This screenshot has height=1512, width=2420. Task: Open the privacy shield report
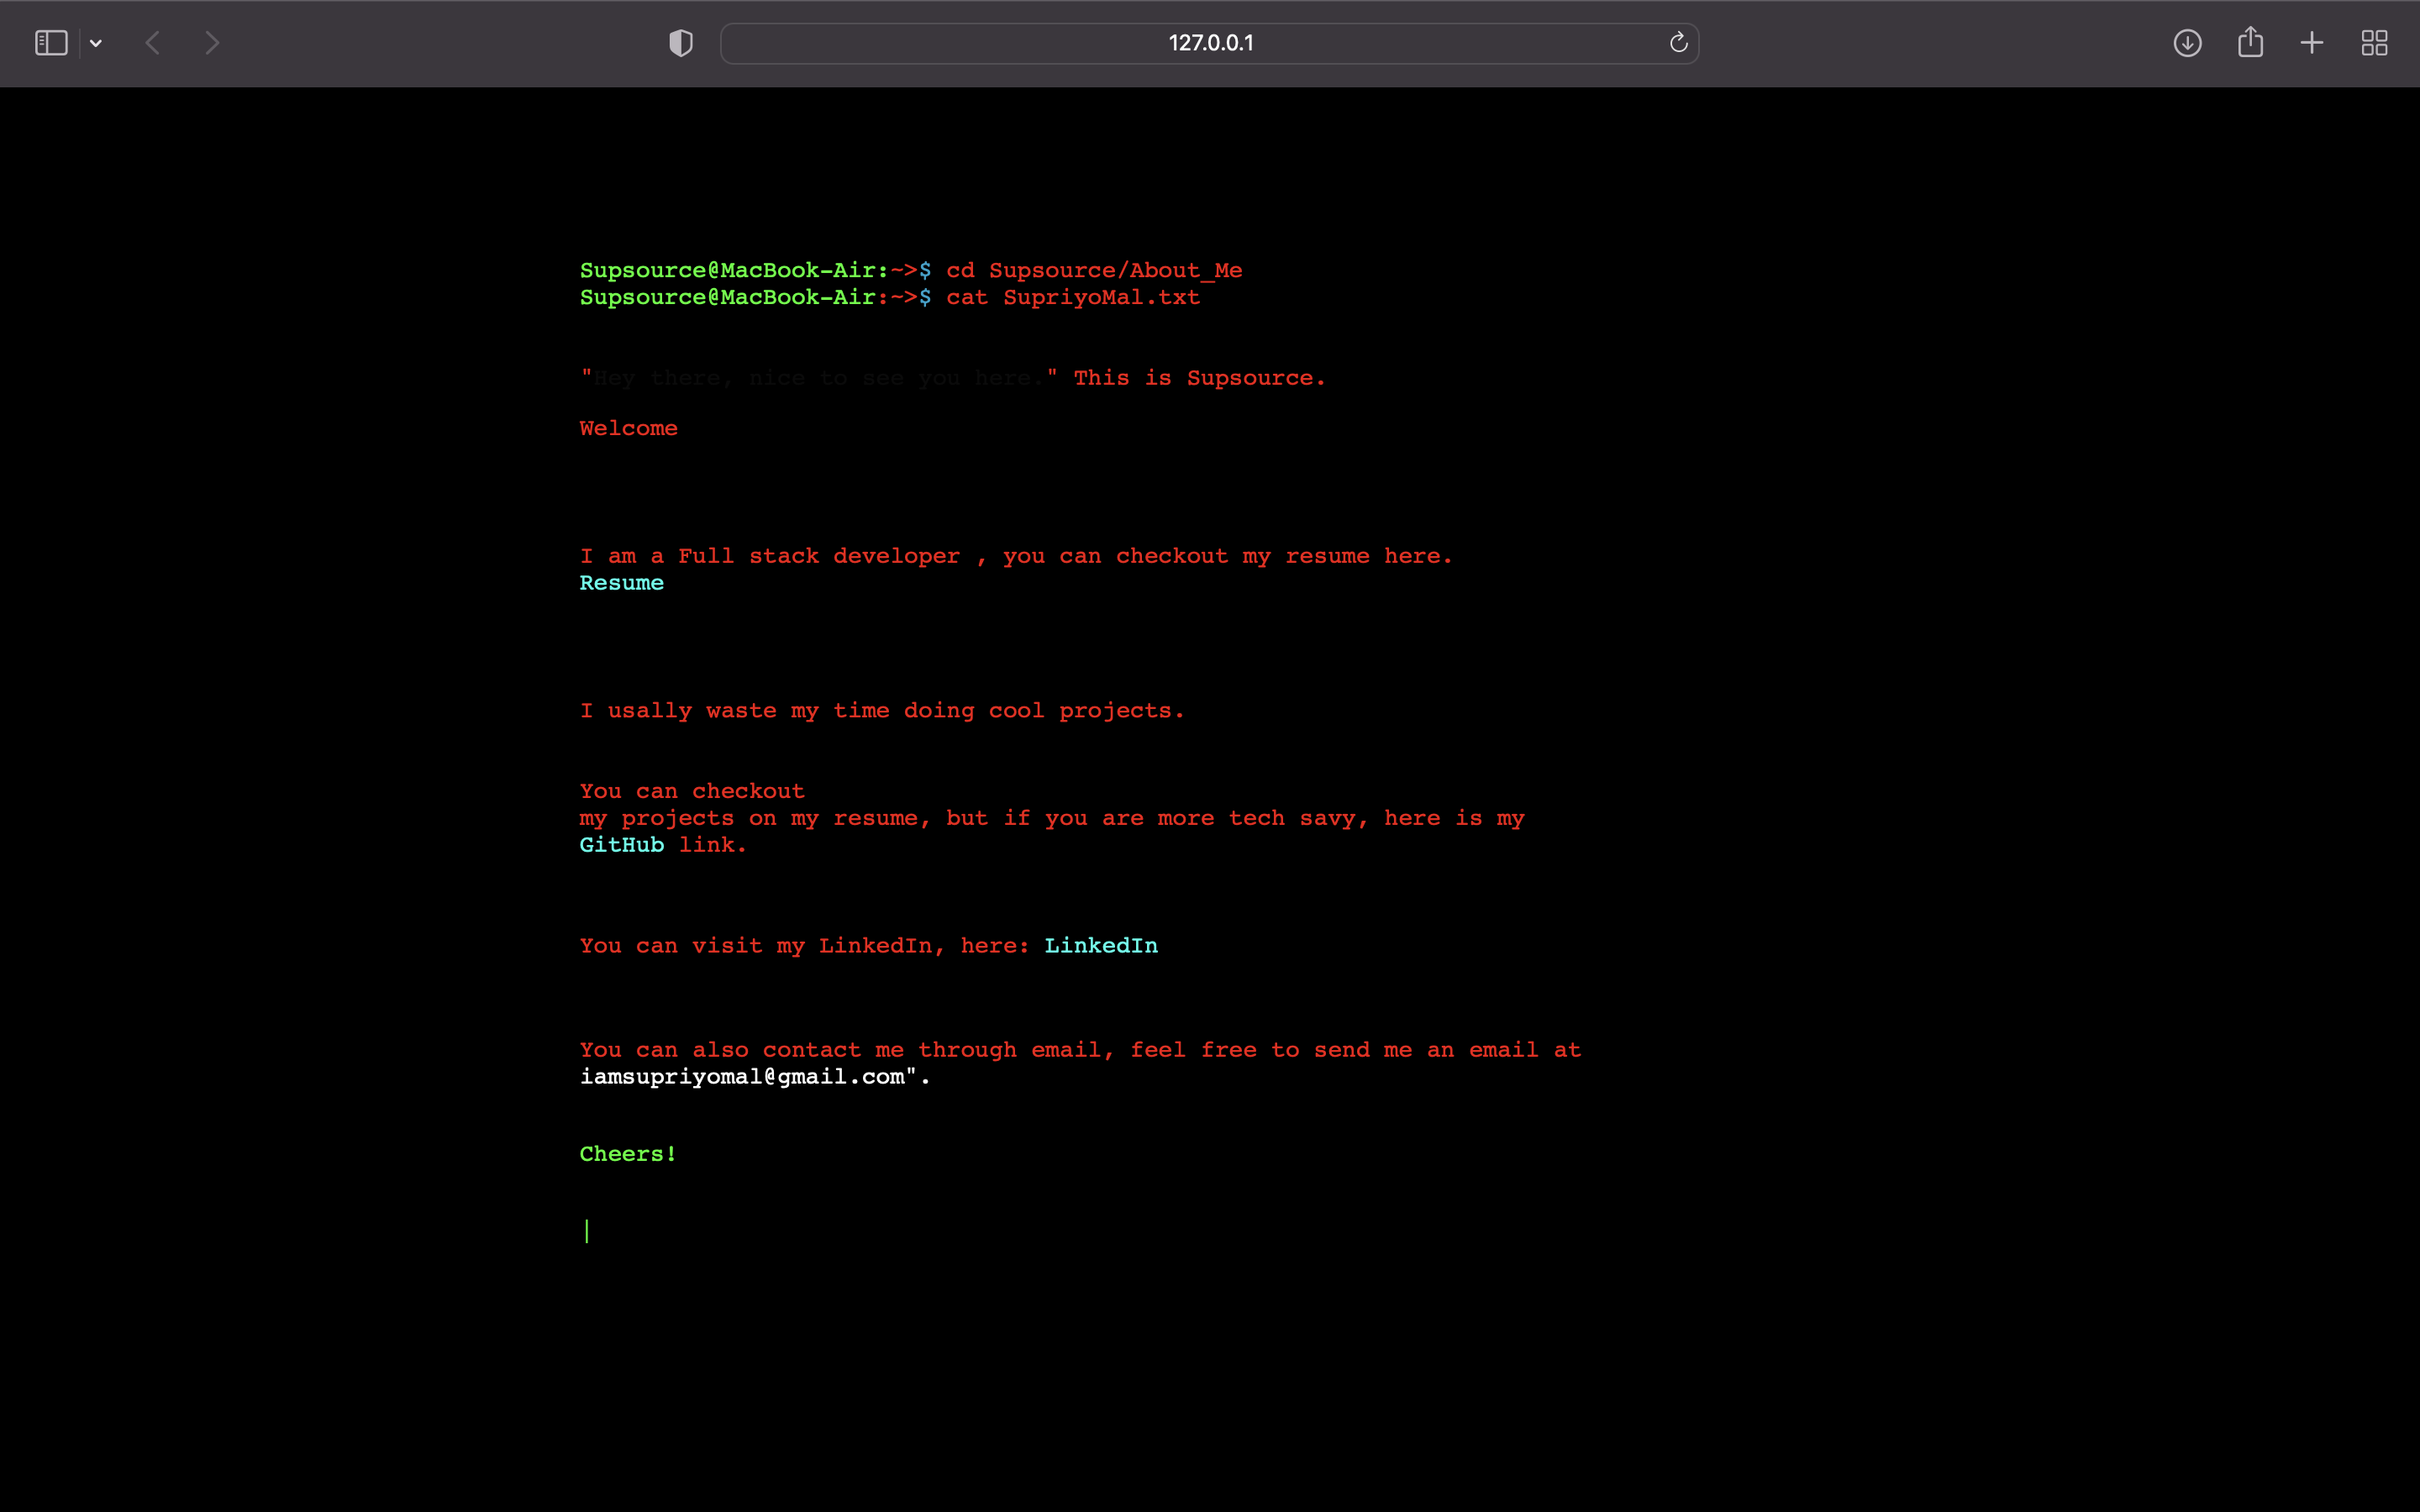coord(681,43)
